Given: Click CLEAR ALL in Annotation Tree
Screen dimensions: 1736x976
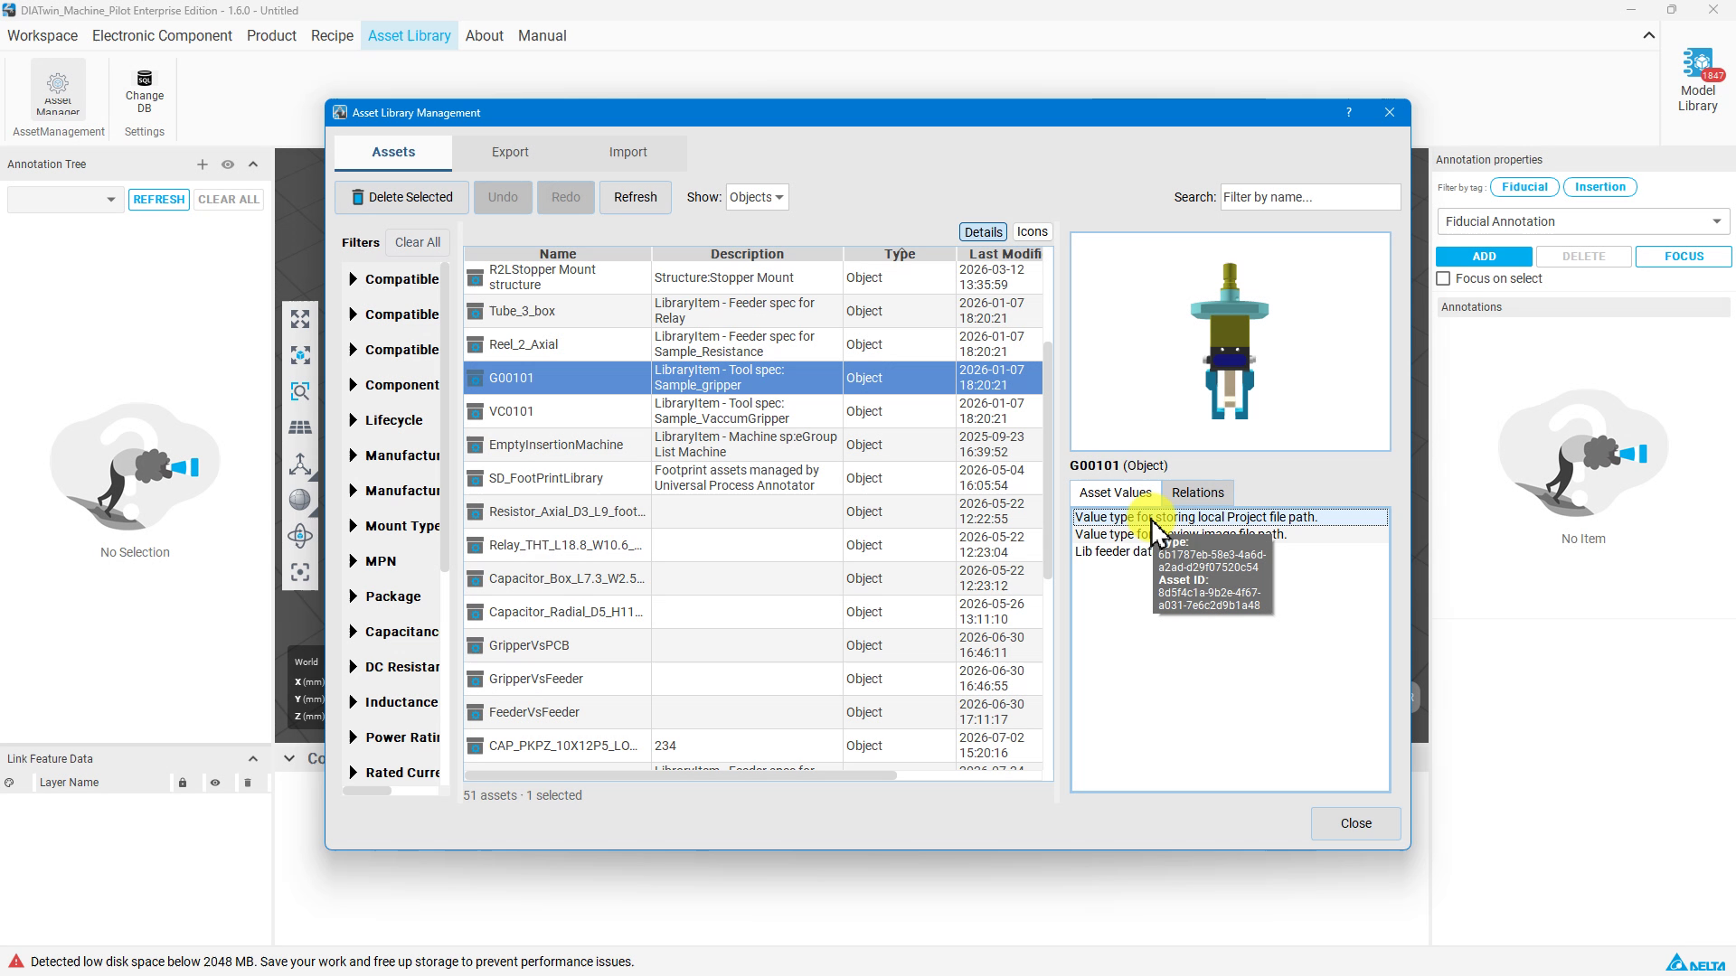Looking at the screenshot, I should [x=229, y=200].
